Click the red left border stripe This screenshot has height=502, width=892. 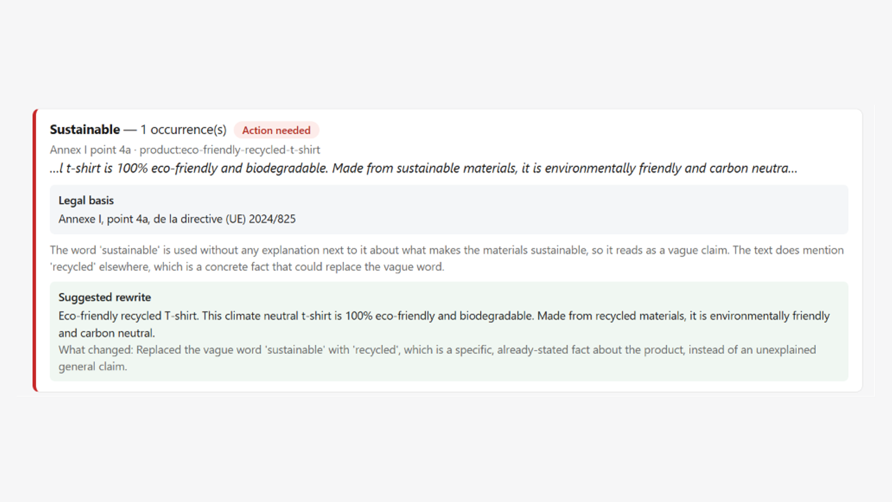(x=35, y=250)
